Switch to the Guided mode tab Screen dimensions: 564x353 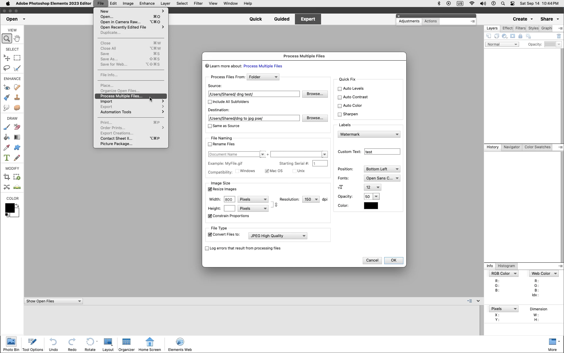pos(281,19)
